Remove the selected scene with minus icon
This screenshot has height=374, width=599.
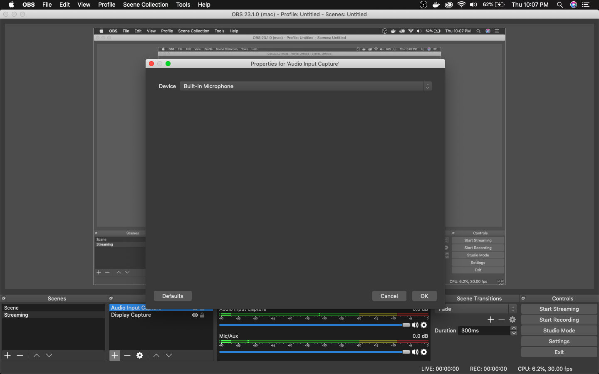pyautogui.click(x=20, y=355)
